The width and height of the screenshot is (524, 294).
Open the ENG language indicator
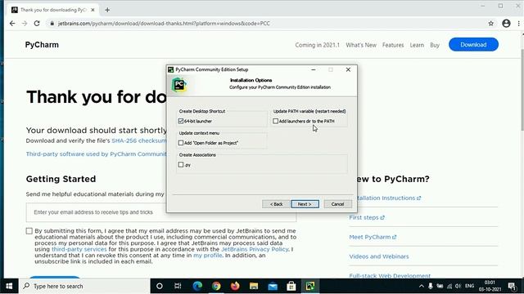469,286
